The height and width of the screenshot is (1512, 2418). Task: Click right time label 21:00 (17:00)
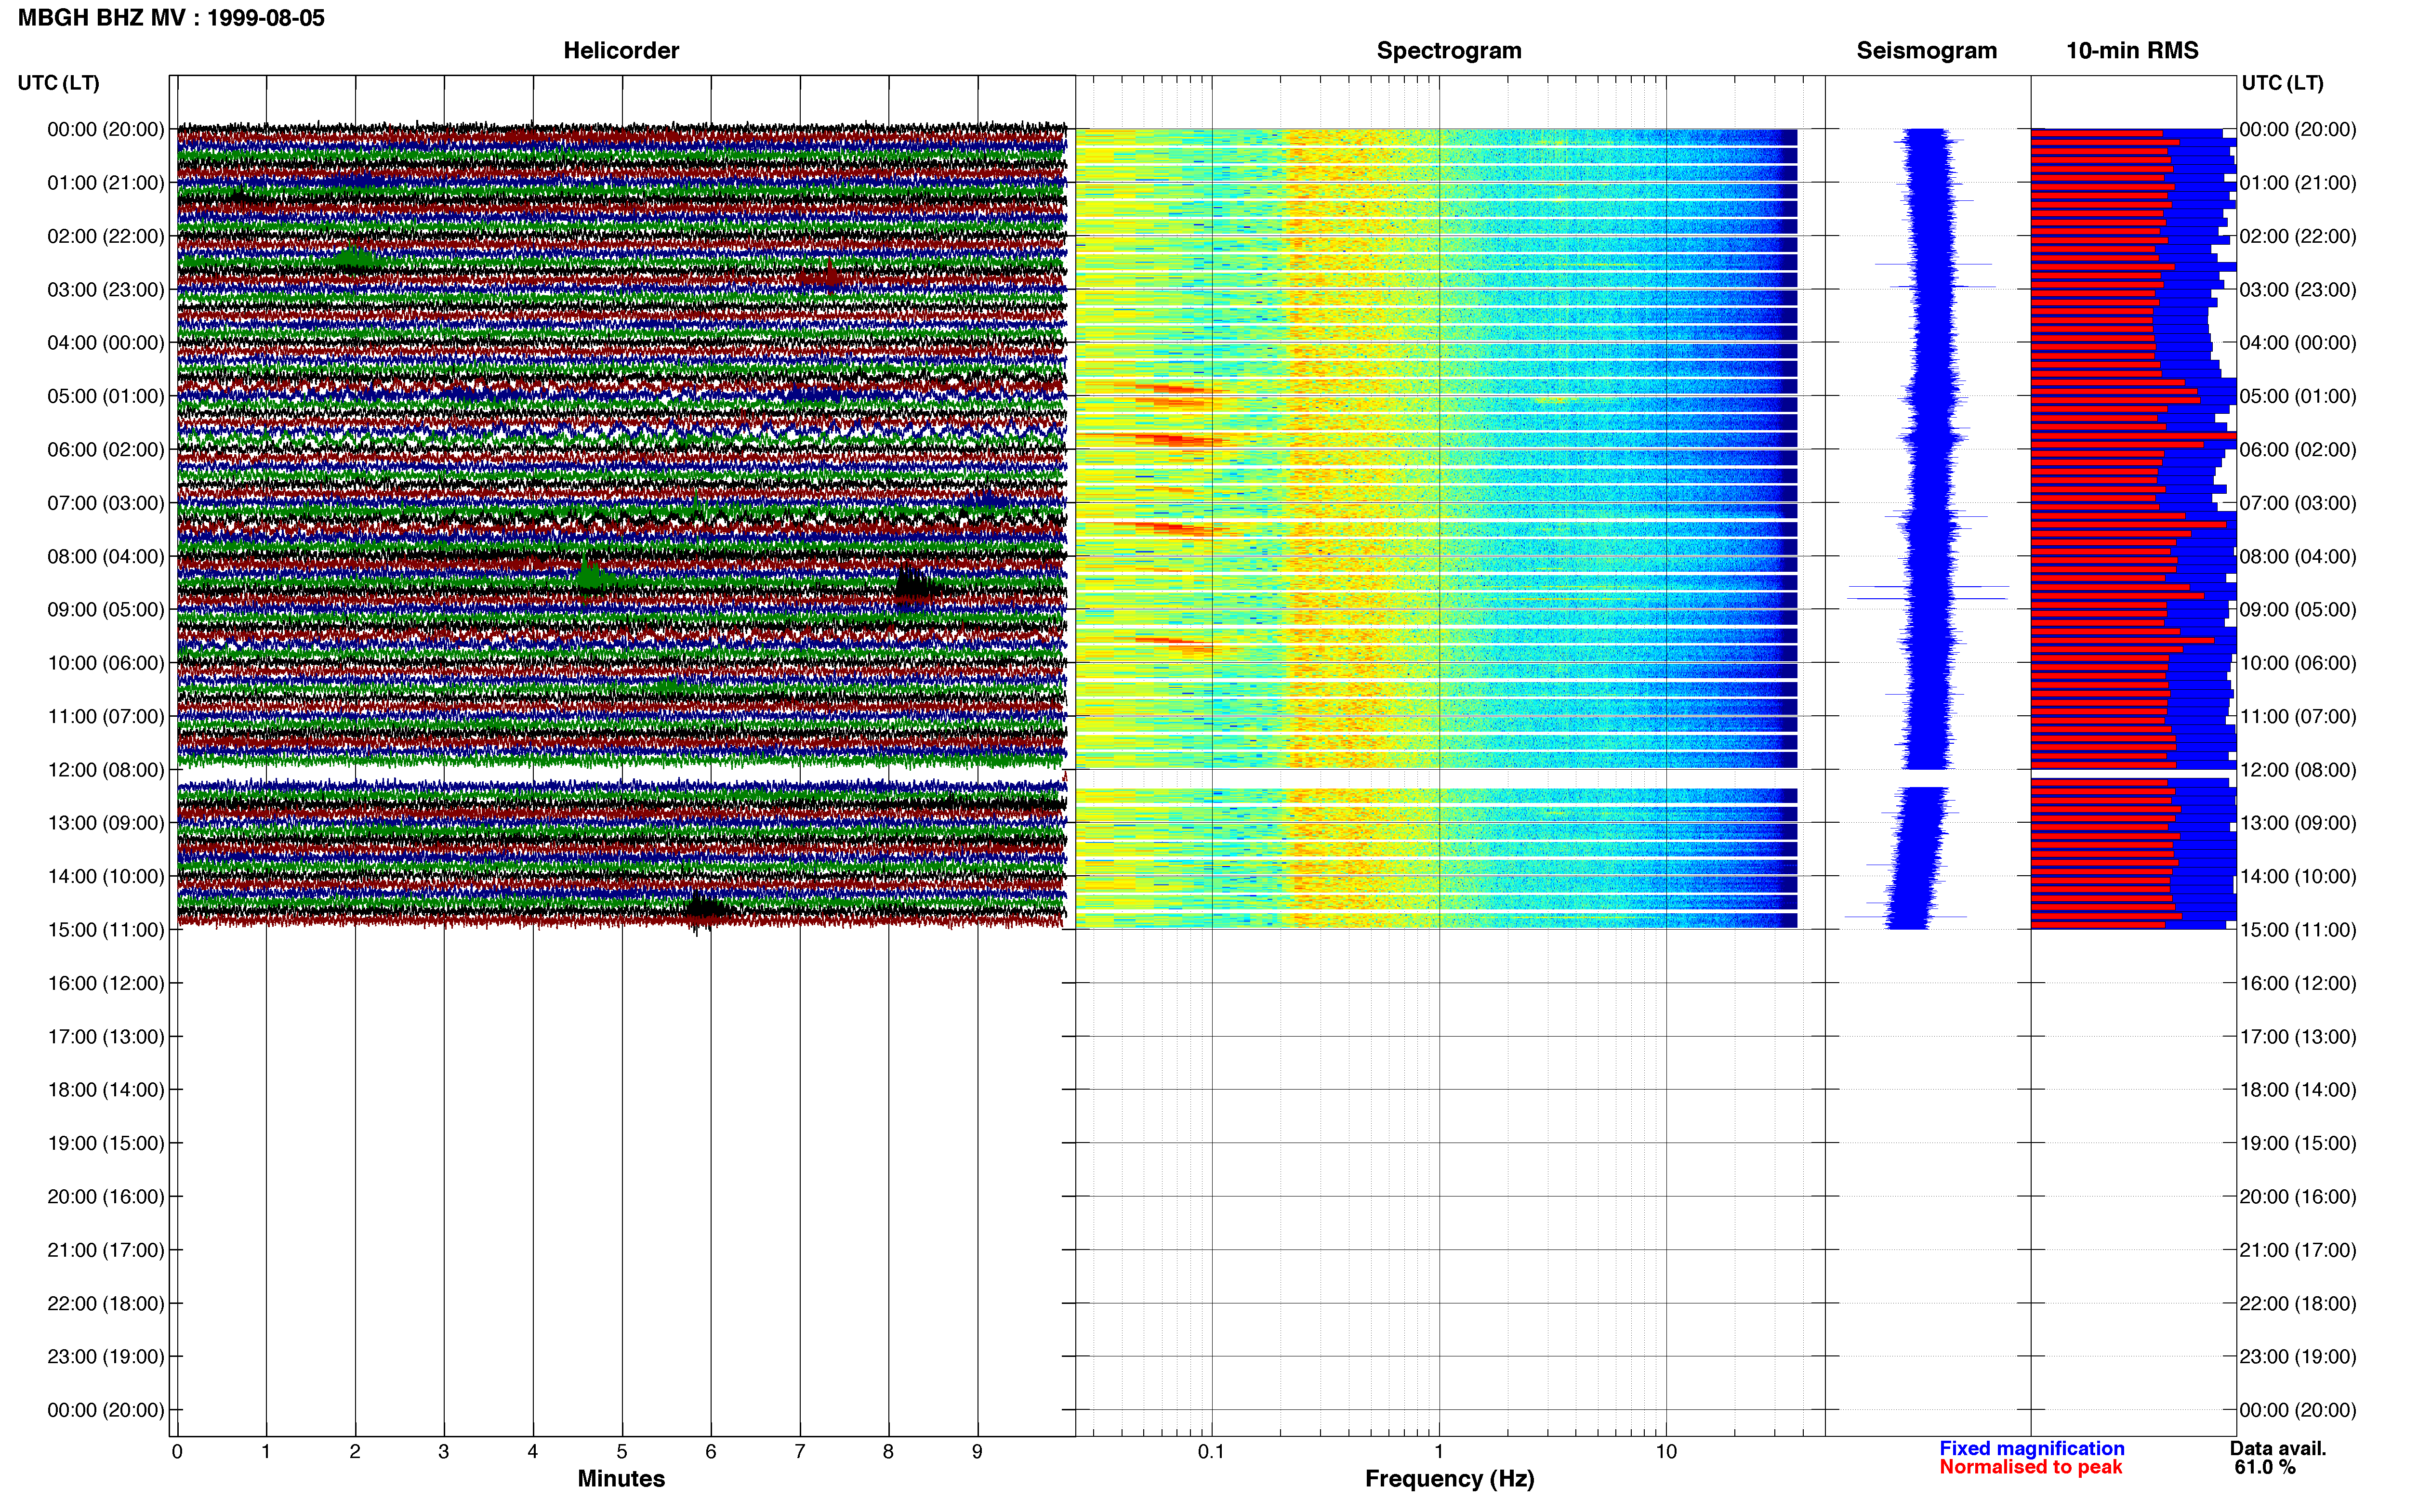2298,1250
